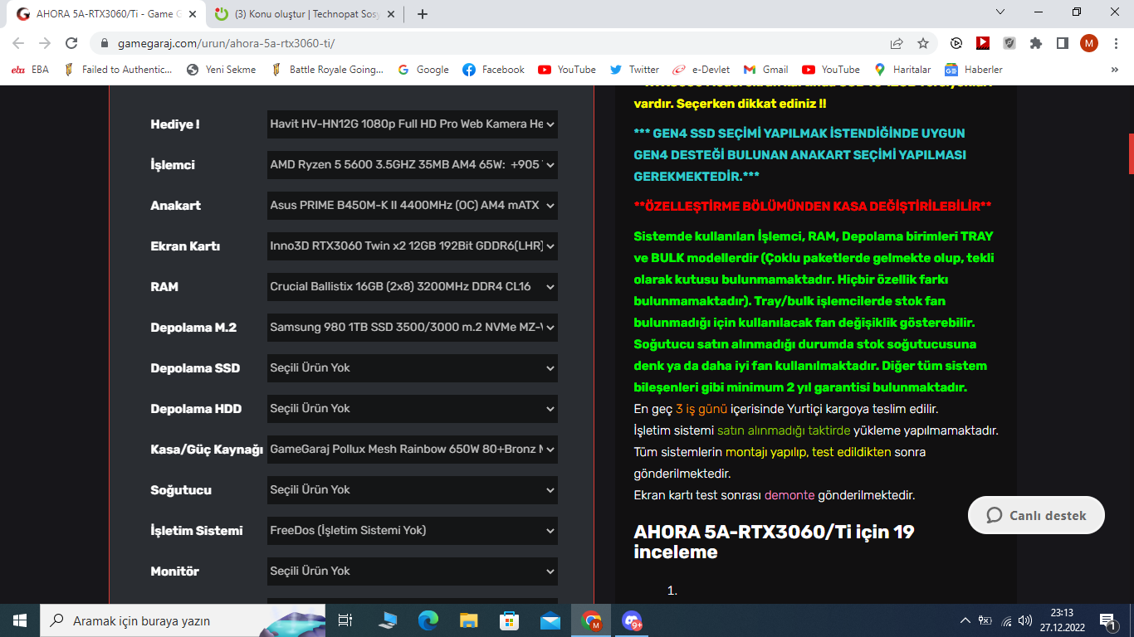Open the Google bookmark
Image resolution: width=1134 pixels, height=637 pixels.
point(423,70)
